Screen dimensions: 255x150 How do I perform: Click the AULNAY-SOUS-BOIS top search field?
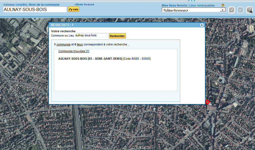pos(35,10)
